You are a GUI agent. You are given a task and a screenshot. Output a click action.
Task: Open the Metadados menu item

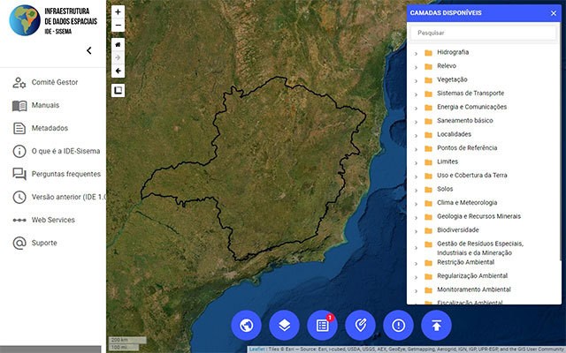point(50,128)
